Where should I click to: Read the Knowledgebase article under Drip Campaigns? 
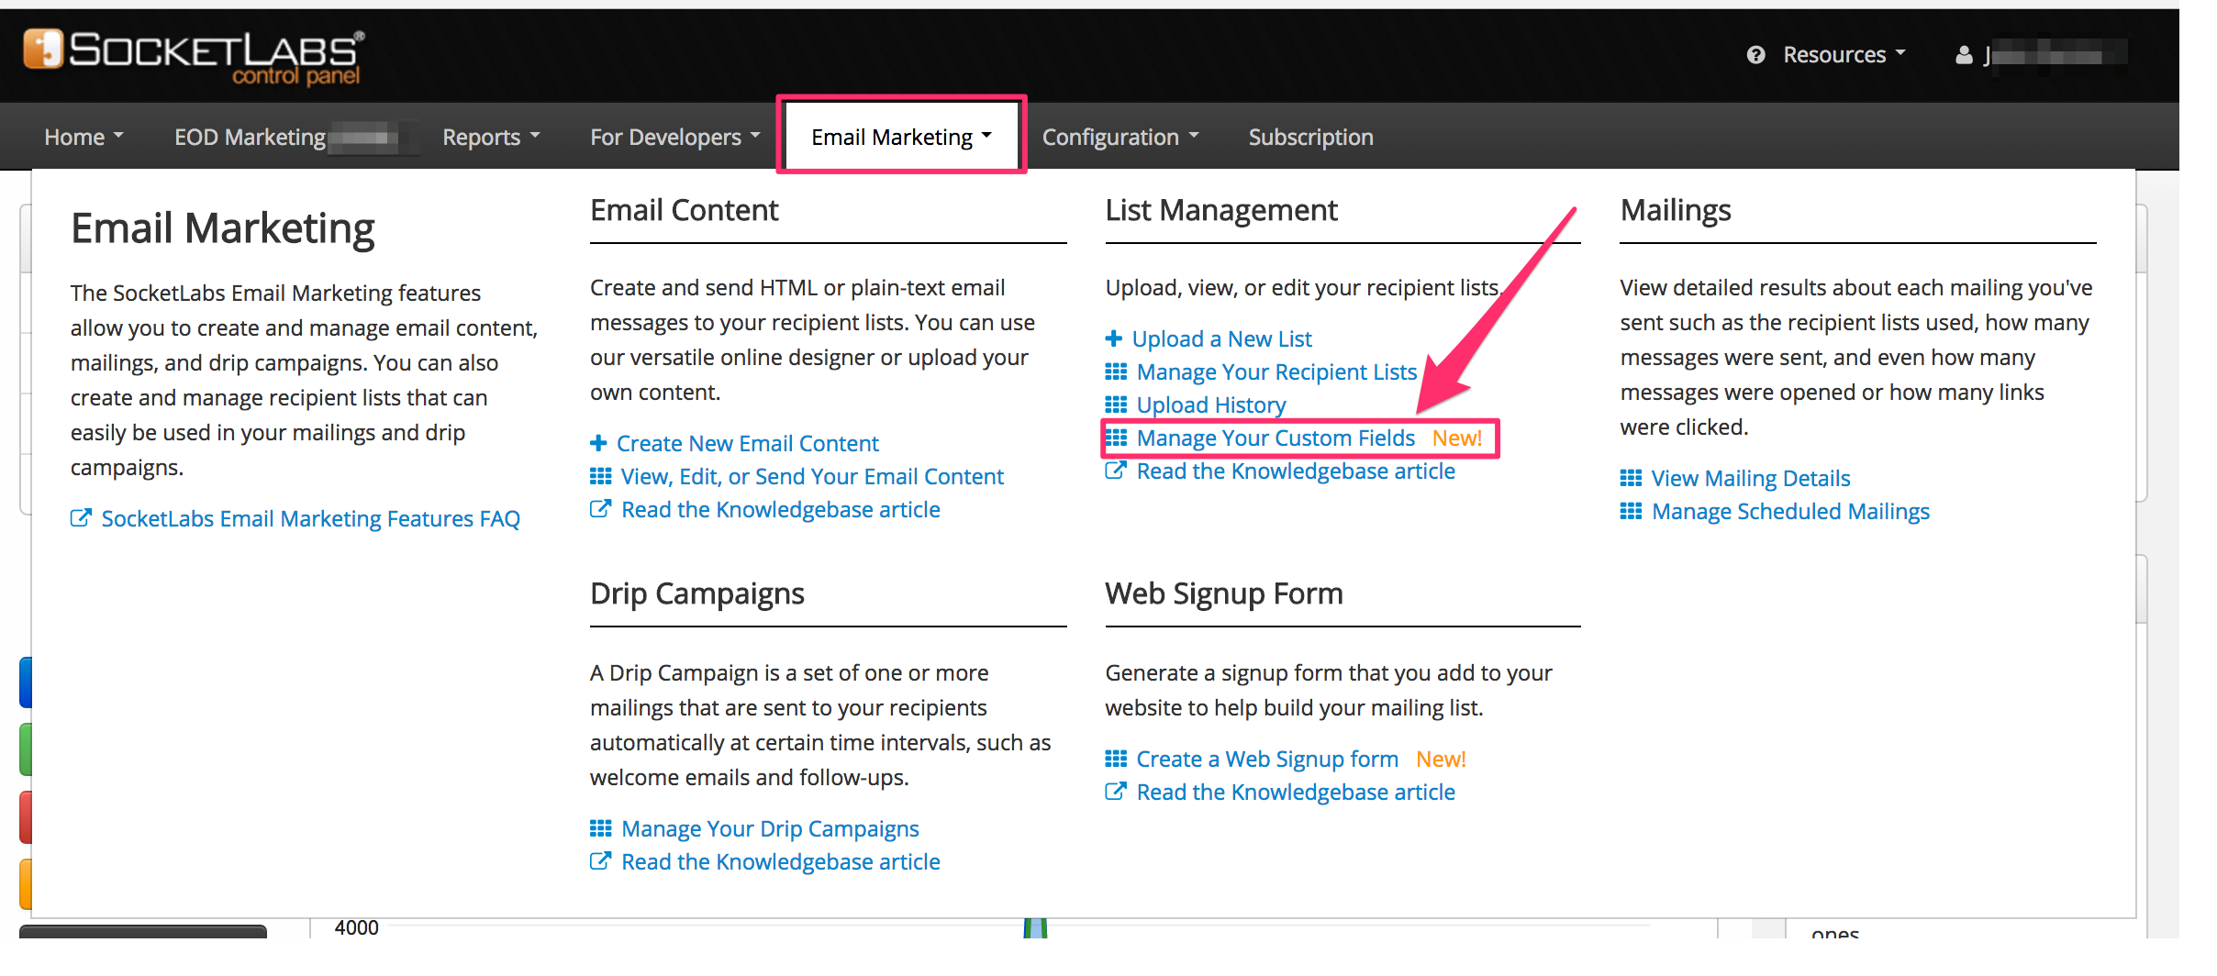pos(780,861)
